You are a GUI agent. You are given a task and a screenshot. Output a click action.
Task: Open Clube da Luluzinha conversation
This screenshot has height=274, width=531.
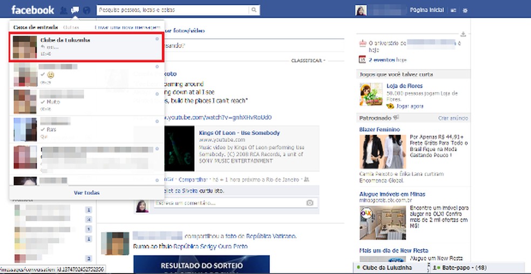tap(87, 47)
